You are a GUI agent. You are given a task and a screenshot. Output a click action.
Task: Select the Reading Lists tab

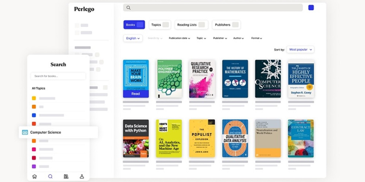tap(191, 25)
